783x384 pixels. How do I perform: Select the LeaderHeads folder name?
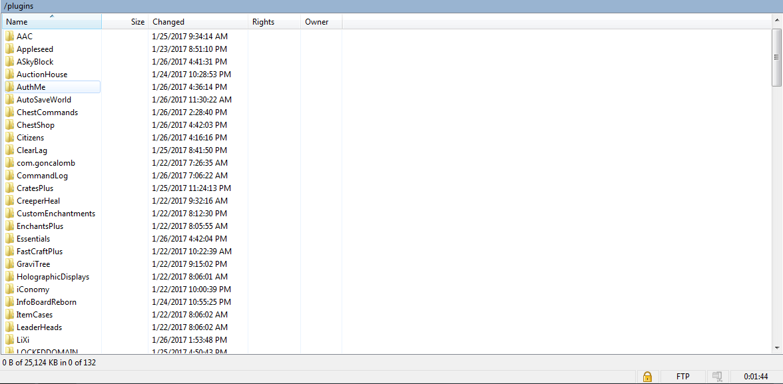(39, 327)
